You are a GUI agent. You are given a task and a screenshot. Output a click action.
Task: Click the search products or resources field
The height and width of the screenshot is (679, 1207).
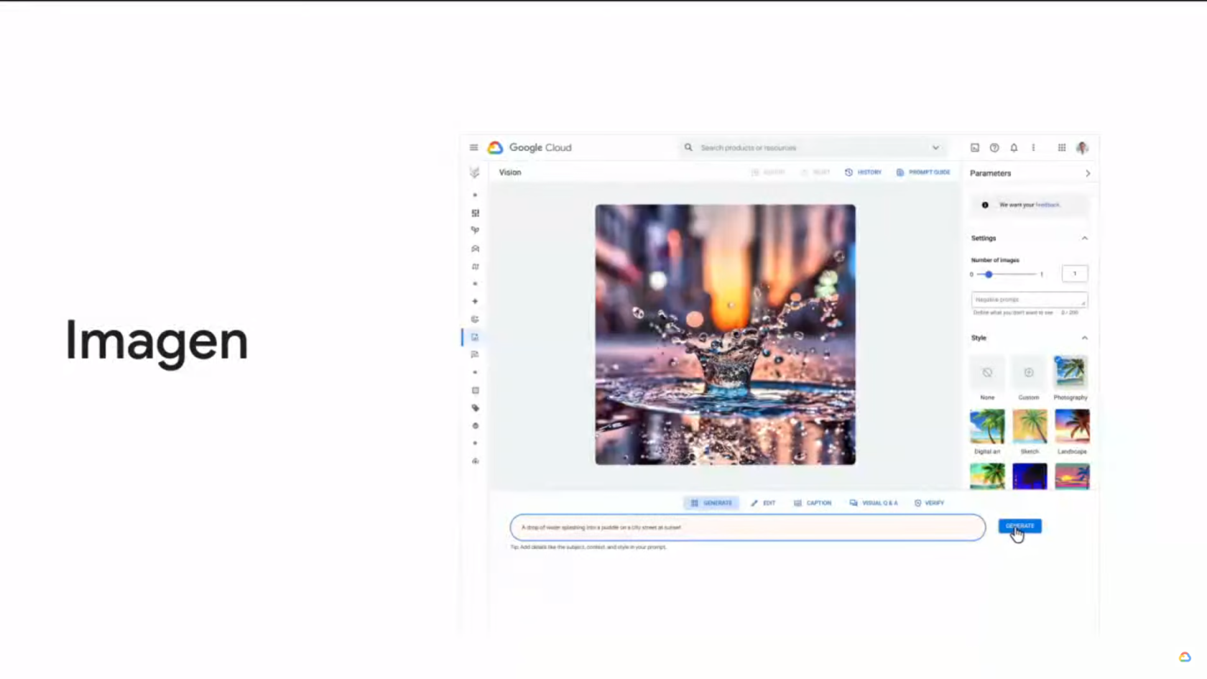click(812, 147)
